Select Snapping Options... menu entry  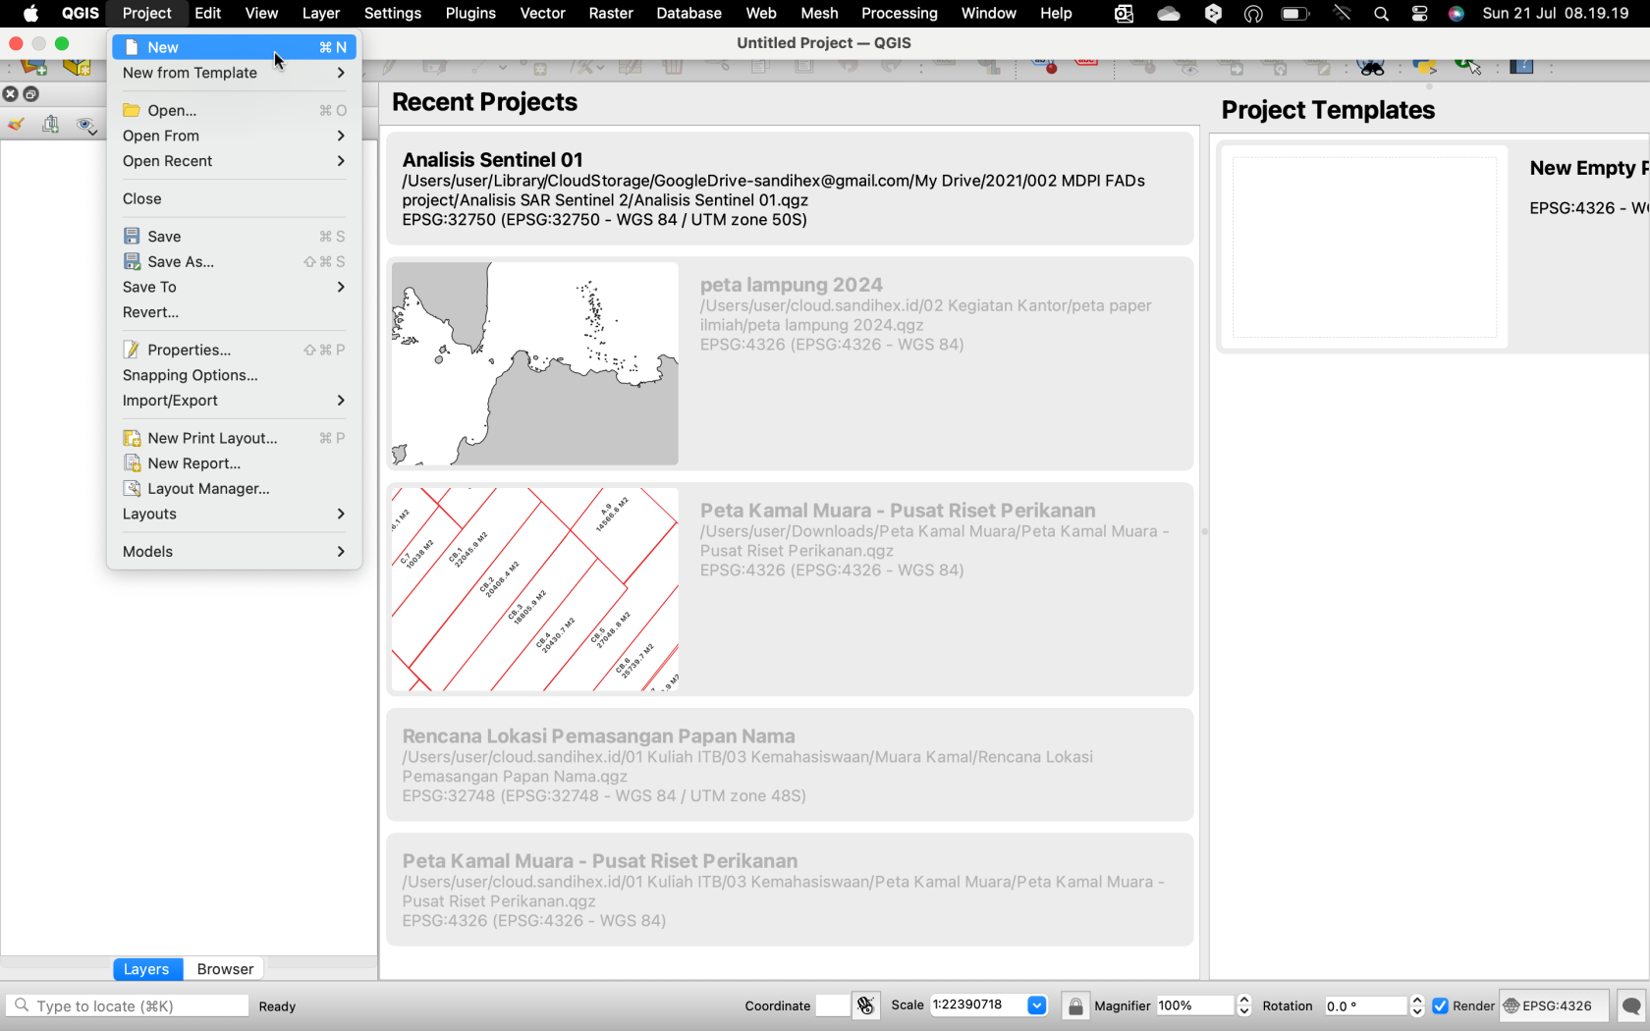click(234, 375)
